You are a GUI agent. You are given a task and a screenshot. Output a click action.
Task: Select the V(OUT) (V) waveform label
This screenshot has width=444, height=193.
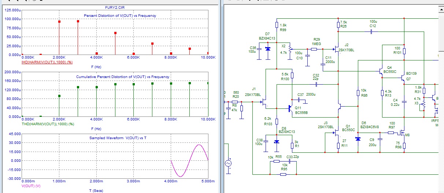32,186
